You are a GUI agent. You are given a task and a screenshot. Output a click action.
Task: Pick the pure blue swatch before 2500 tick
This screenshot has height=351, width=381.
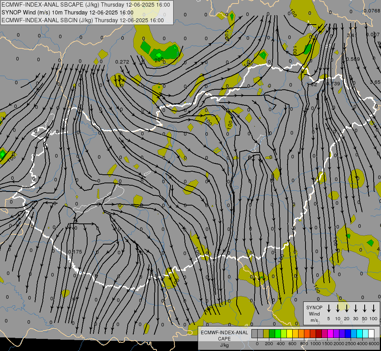[x=348, y=333]
